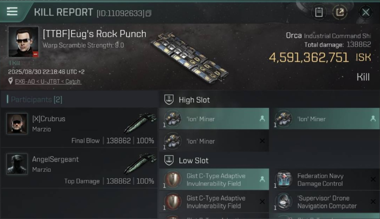Click AngelSergeant's Marzio ship icon

coord(140,164)
